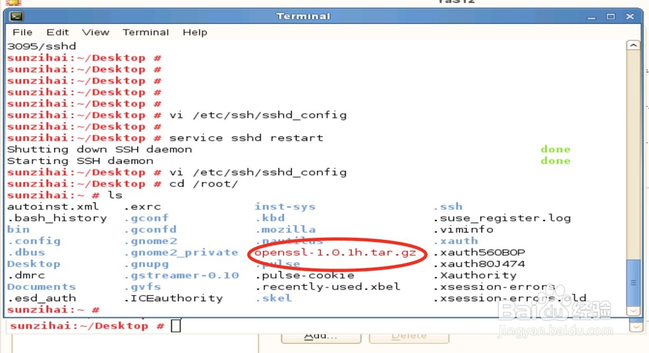Click the inst-sys directory name
The height and width of the screenshot is (353, 649).
pyautogui.click(x=285, y=206)
